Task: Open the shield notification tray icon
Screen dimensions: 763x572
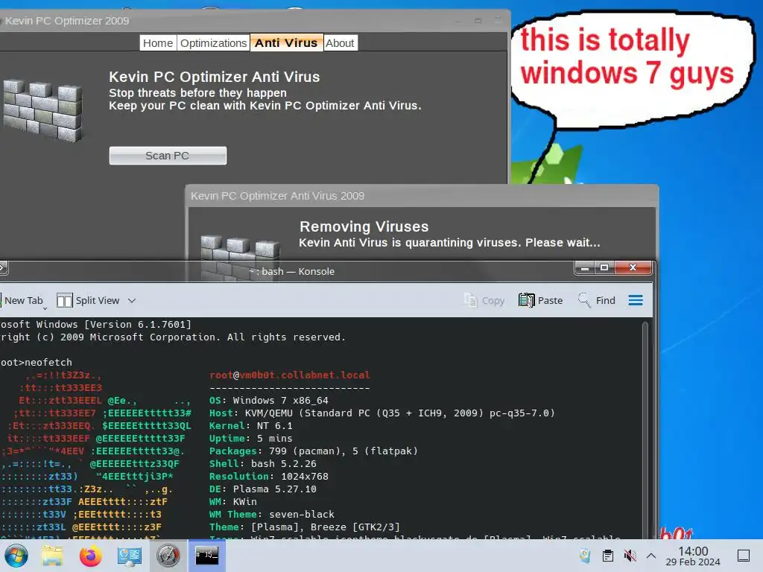Action: pyautogui.click(x=586, y=556)
